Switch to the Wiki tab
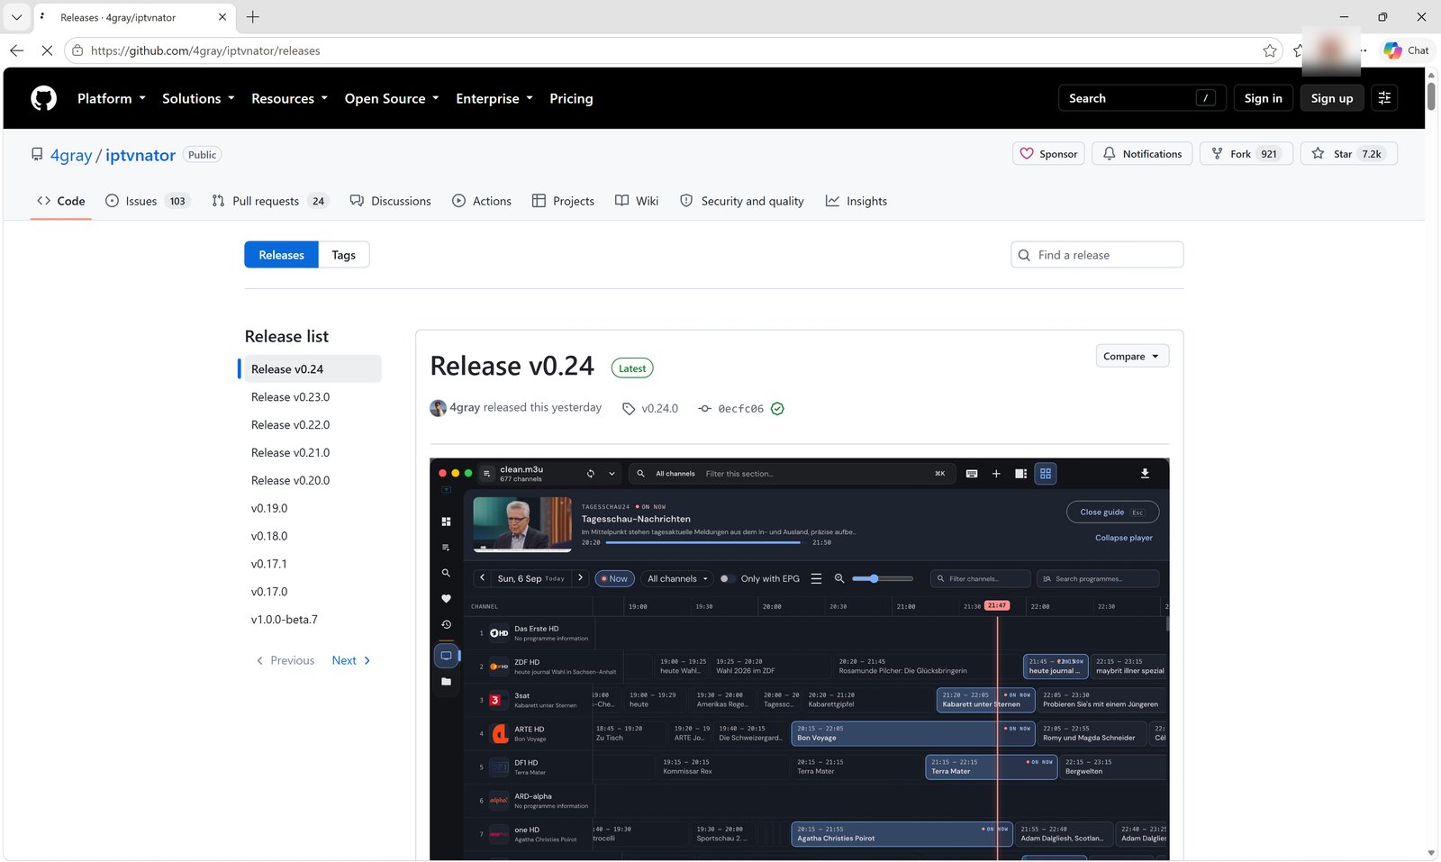 coord(637,201)
